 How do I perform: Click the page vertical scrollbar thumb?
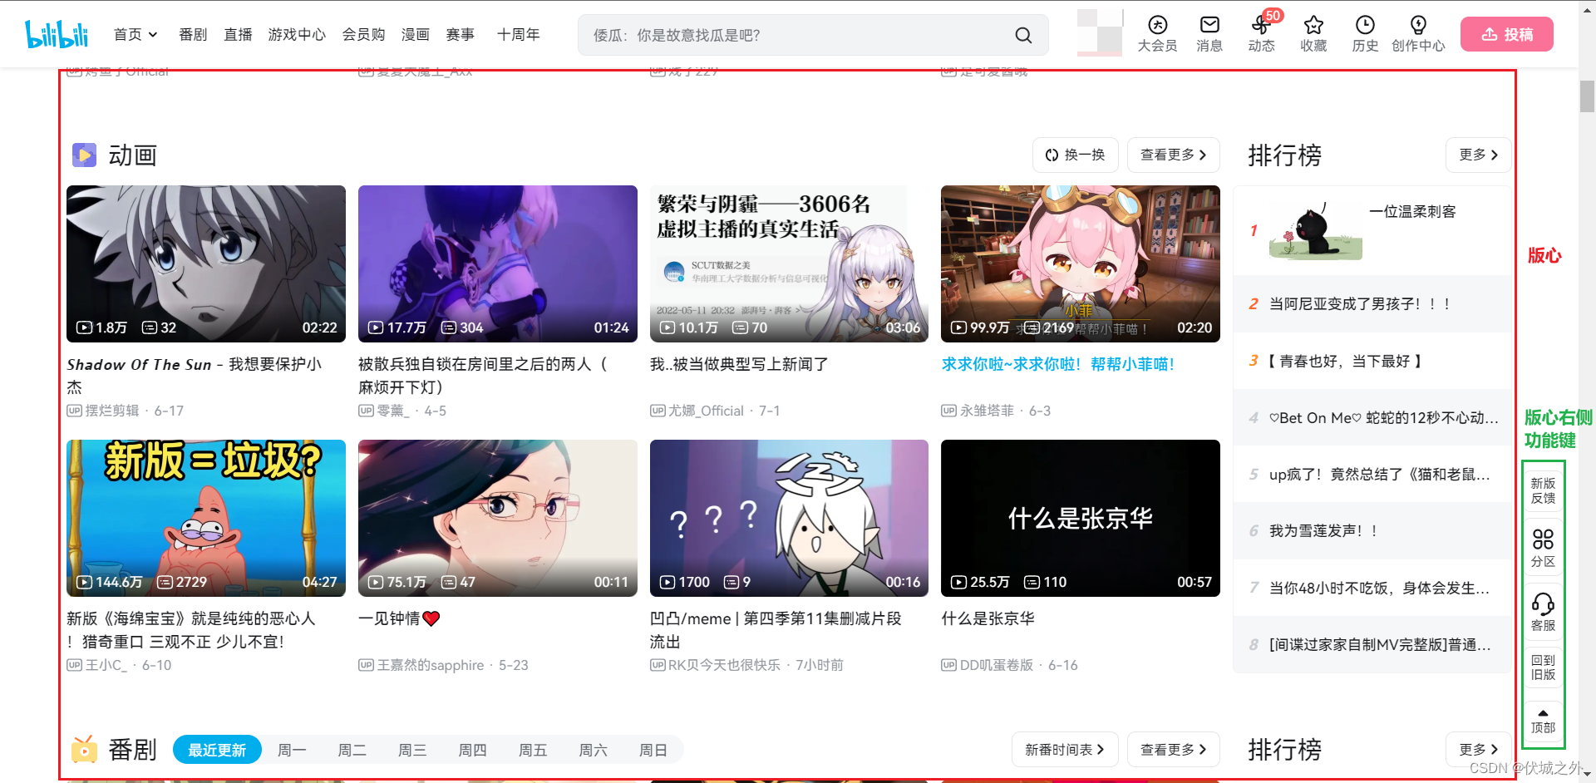click(1587, 96)
